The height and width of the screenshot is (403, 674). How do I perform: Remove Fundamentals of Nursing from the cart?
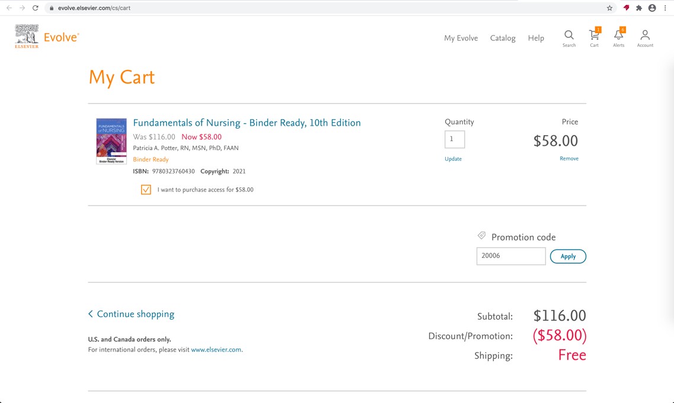tap(569, 158)
